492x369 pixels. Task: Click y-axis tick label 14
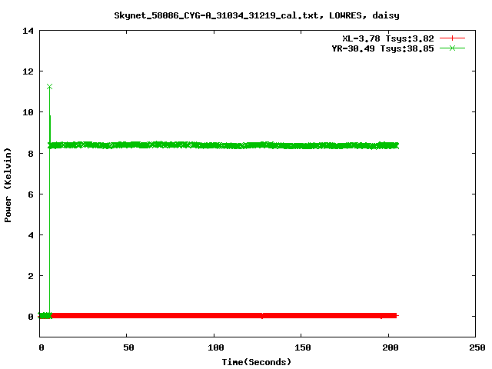(28, 31)
